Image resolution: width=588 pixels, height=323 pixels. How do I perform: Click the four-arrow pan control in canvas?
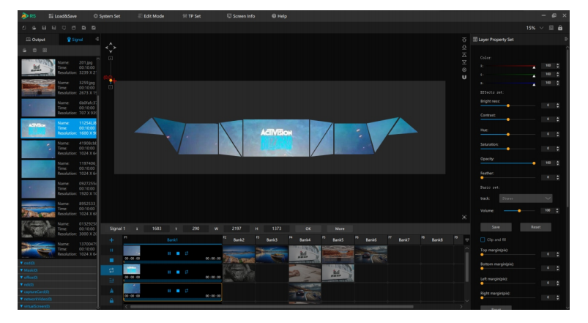coord(111,48)
